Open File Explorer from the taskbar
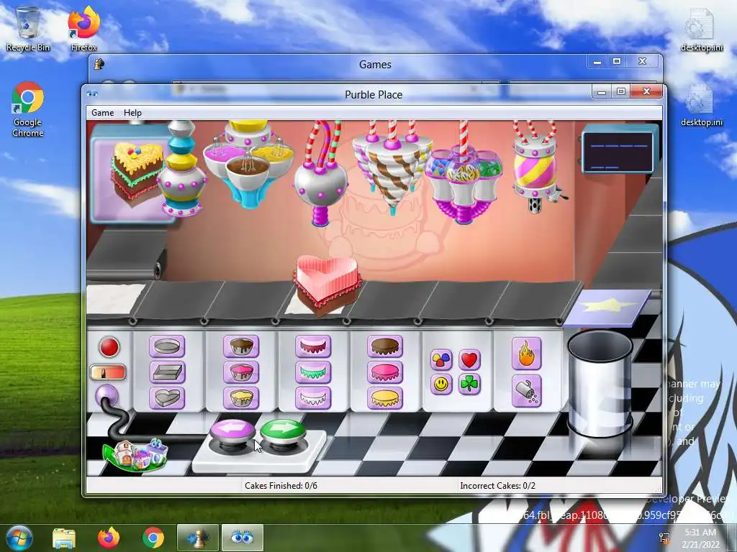 (x=64, y=538)
